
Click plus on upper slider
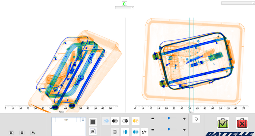click(184, 119)
